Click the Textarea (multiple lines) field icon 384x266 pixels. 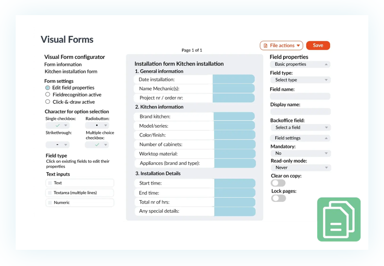[50, 193]
